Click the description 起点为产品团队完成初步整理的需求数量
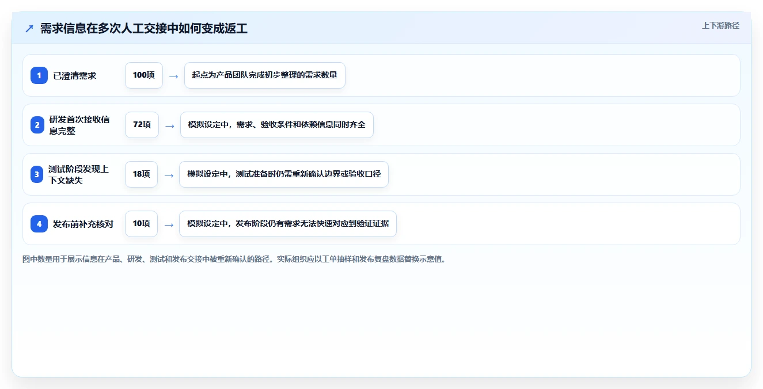Screen dimensions: 763x389 pos(265,75)
